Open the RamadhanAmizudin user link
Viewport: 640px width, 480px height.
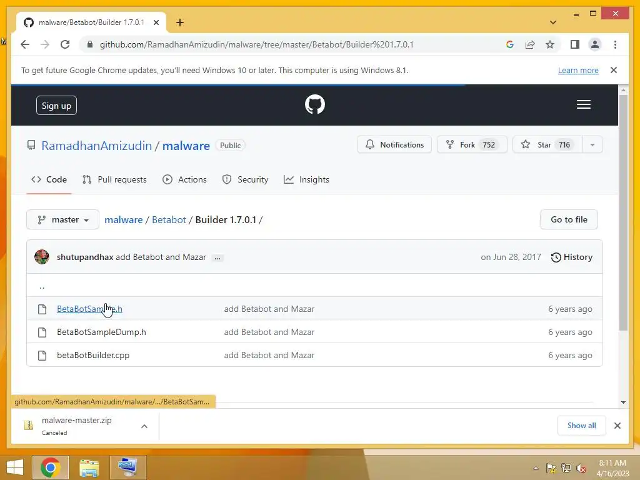pos(97,146)
